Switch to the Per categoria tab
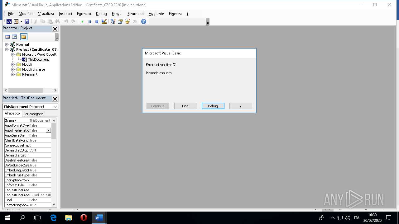 click(33, 114)
